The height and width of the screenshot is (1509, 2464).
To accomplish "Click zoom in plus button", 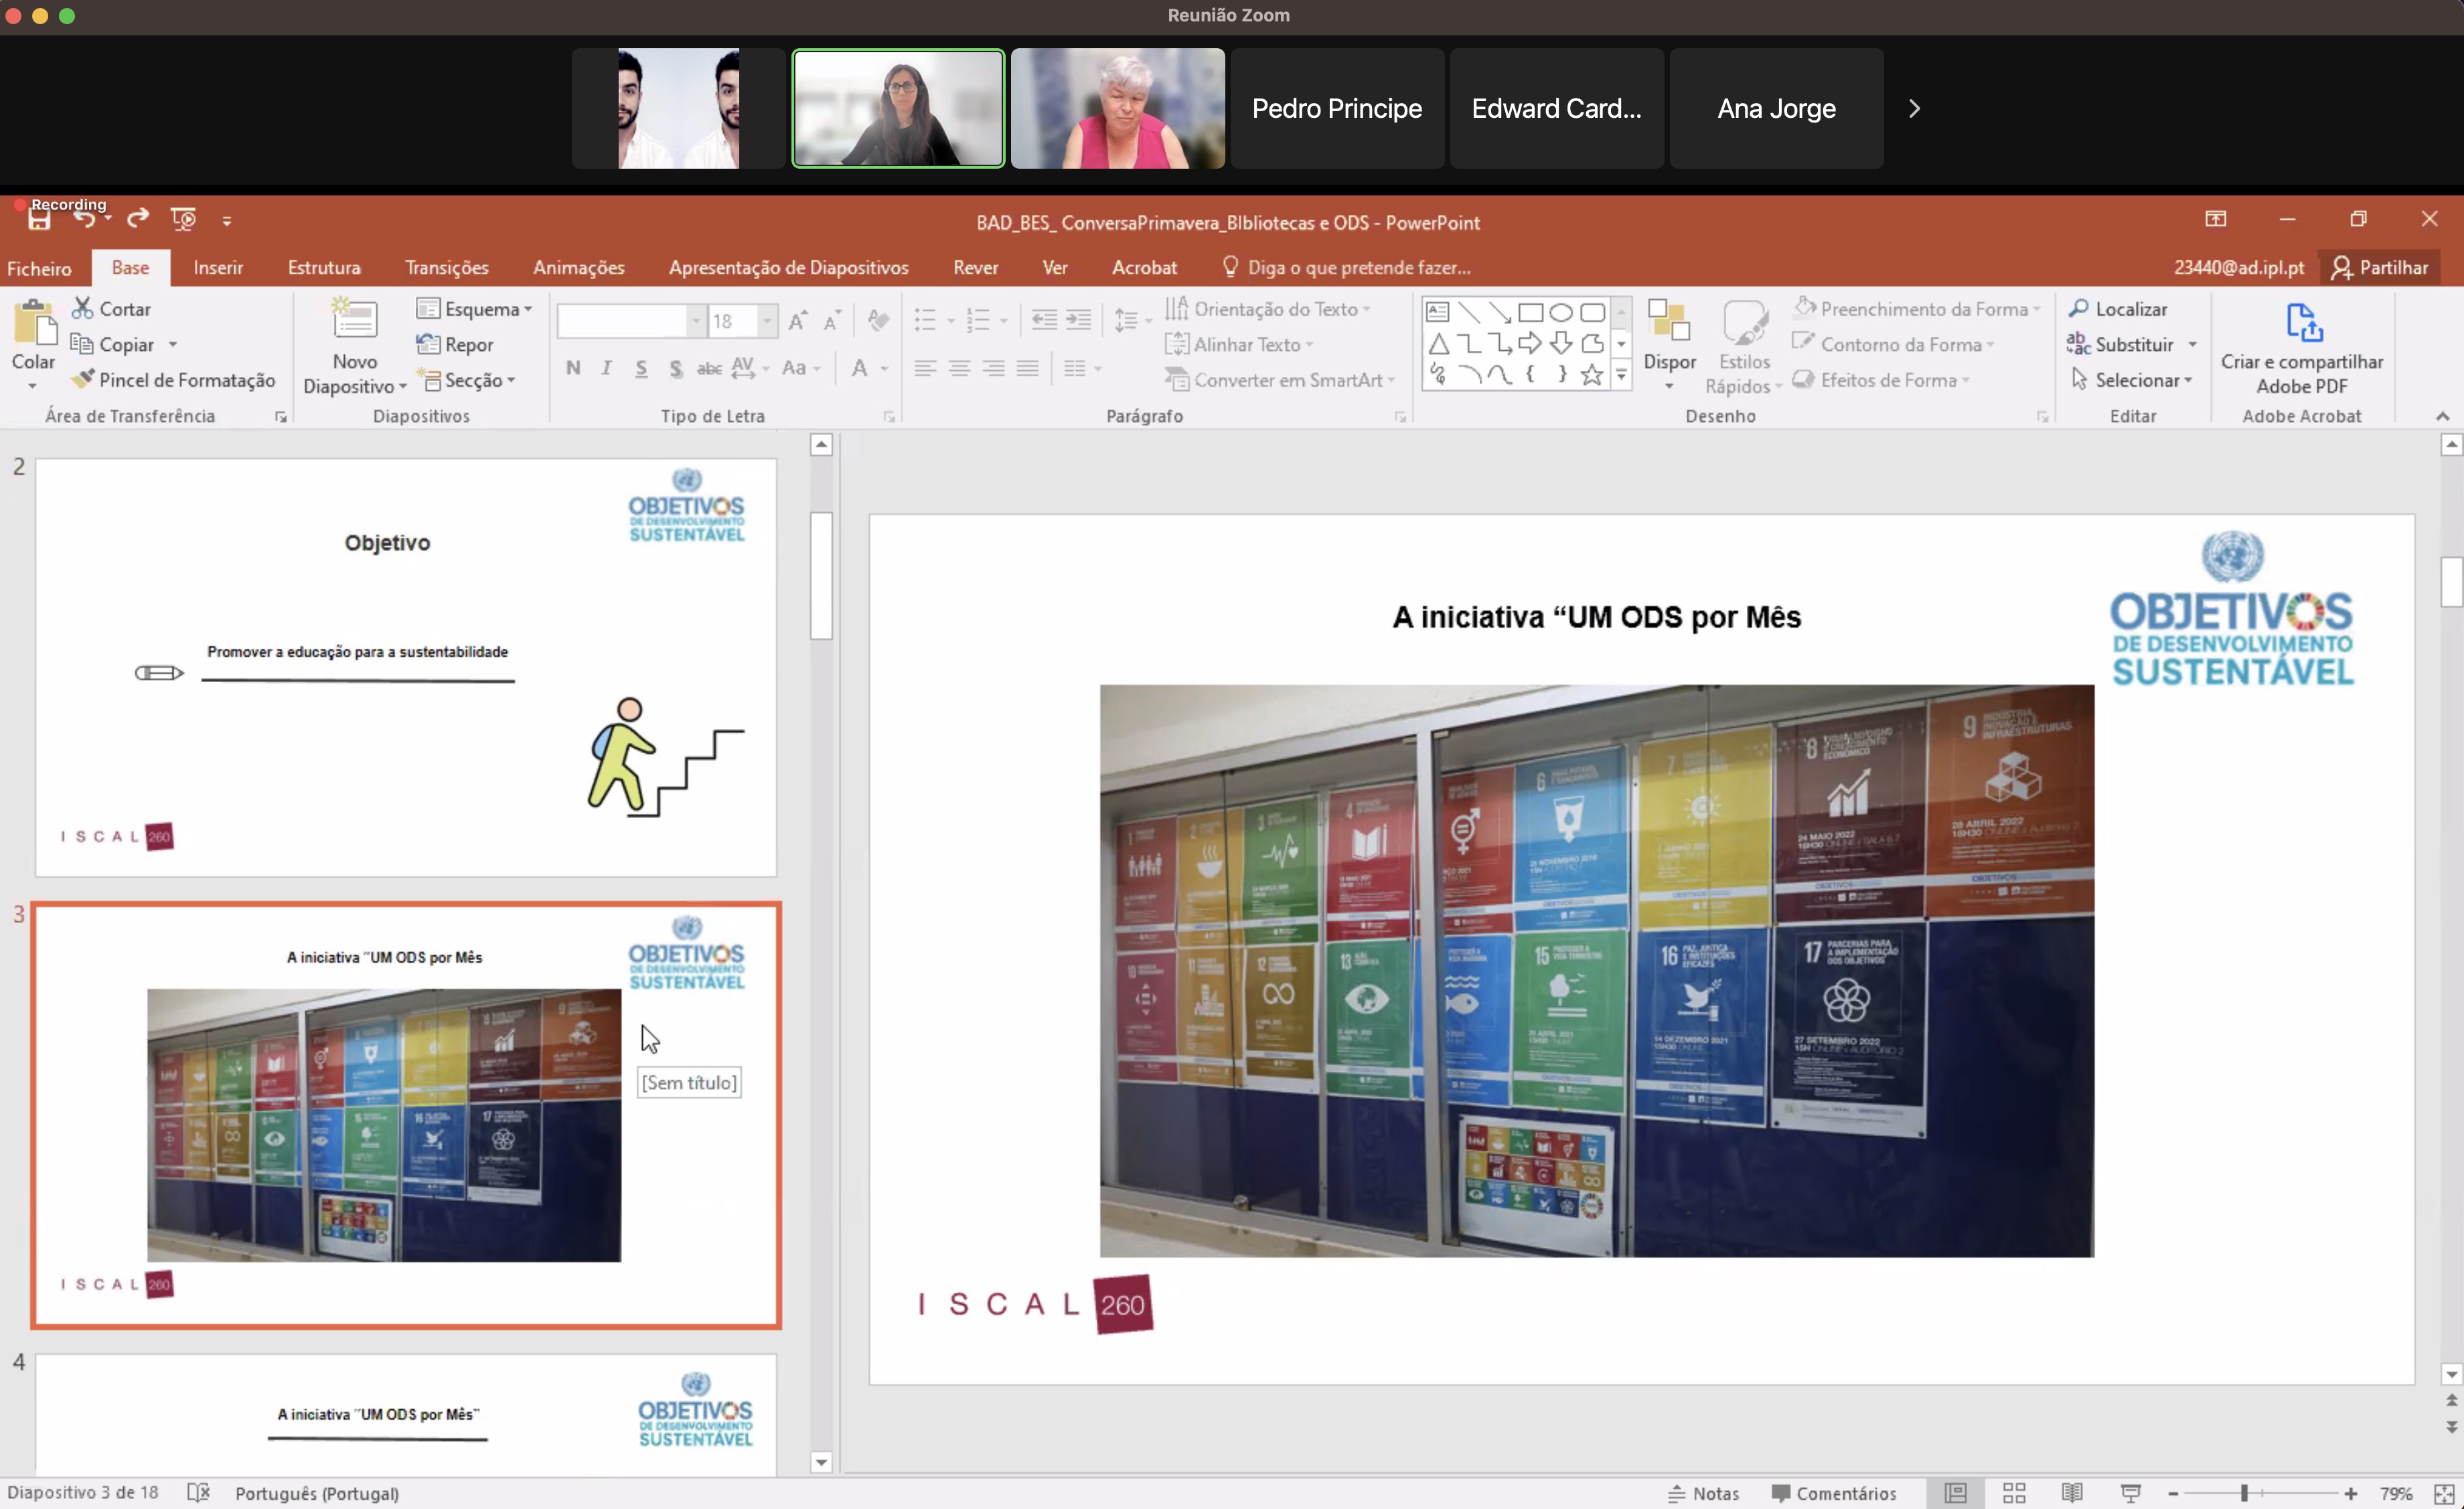I will click(2350, 1493).
